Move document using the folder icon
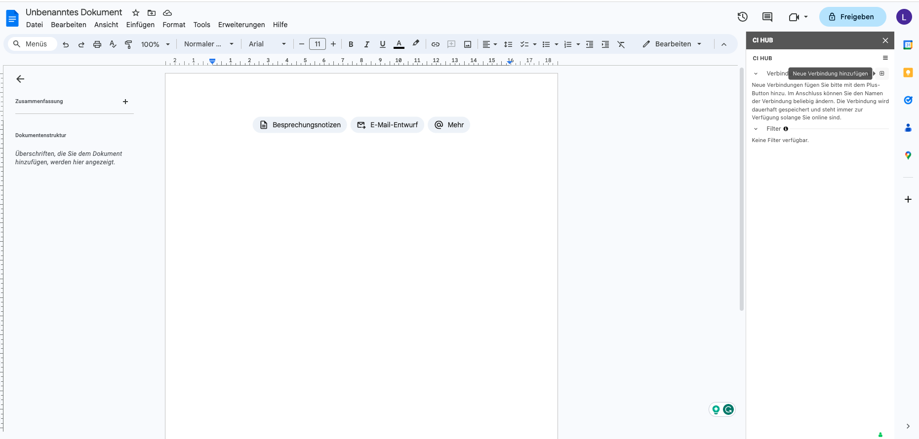This screenshot has height=439, width=919. [152, 13]
